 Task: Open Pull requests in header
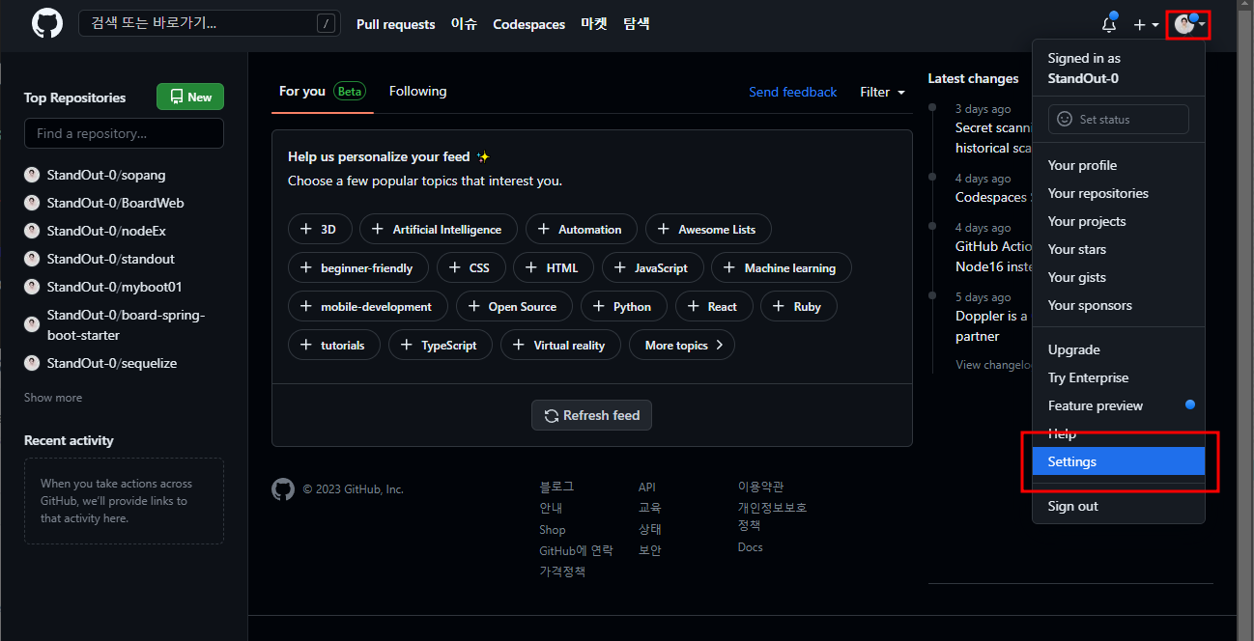point(396,24)
